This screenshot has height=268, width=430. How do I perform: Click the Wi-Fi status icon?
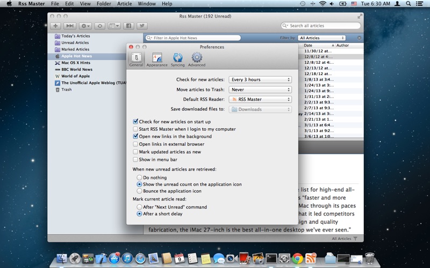pyautogui.click(x=322, y=4)
